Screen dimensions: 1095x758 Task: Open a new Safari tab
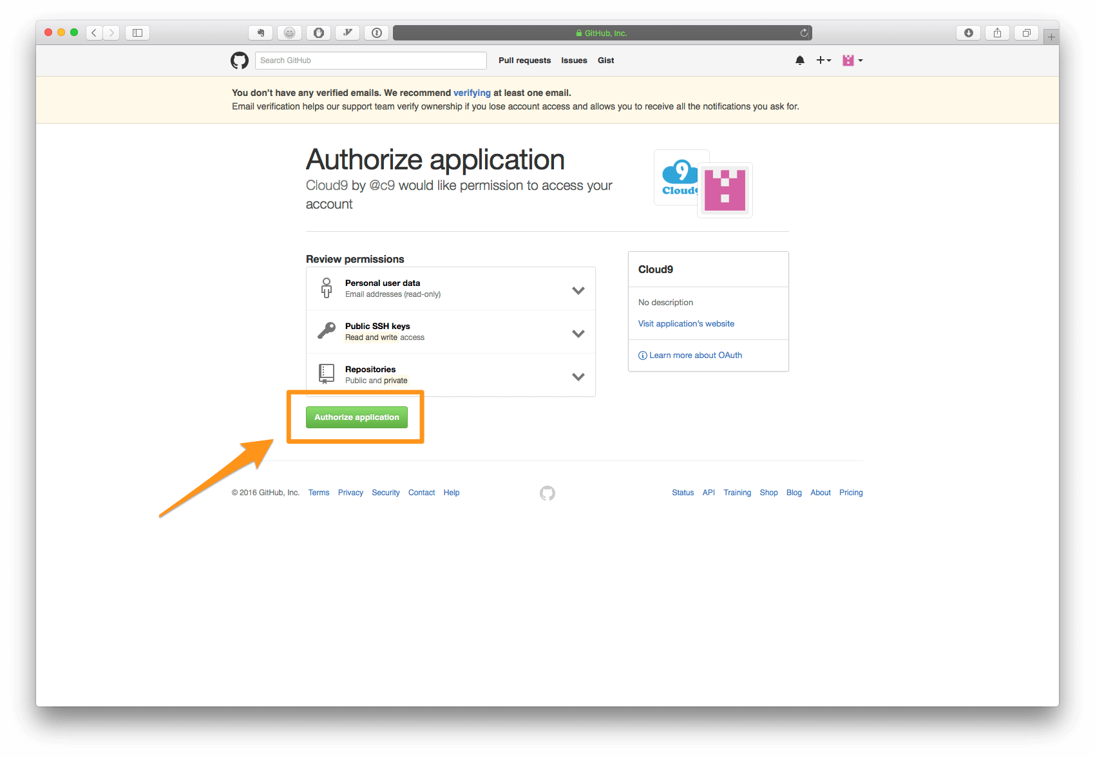coord(1051,37)
